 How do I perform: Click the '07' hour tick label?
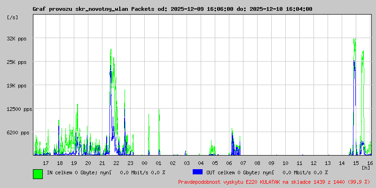[243, 163]
